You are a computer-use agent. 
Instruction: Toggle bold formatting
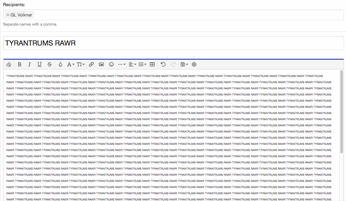pos(19,64)
